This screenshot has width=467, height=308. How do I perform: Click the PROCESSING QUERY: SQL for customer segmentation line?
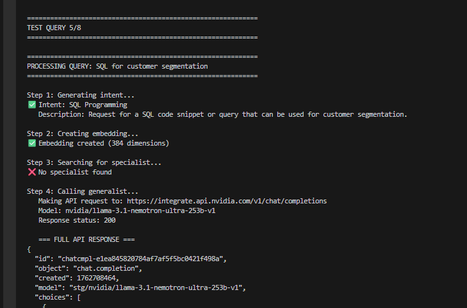point(117,66)
